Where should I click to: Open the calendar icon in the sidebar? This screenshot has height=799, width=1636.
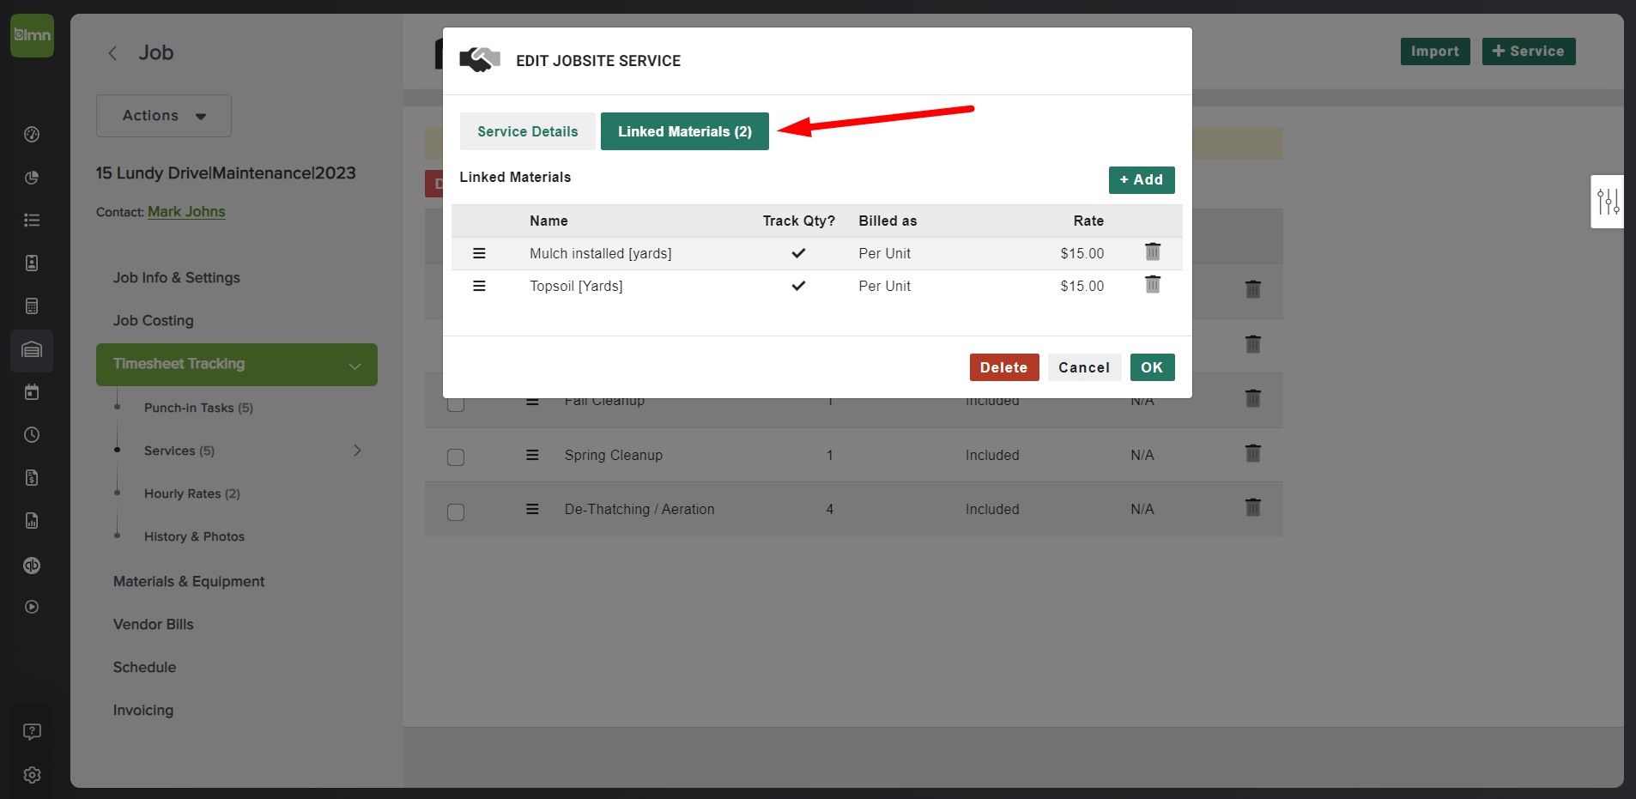(x=32, y=392)
